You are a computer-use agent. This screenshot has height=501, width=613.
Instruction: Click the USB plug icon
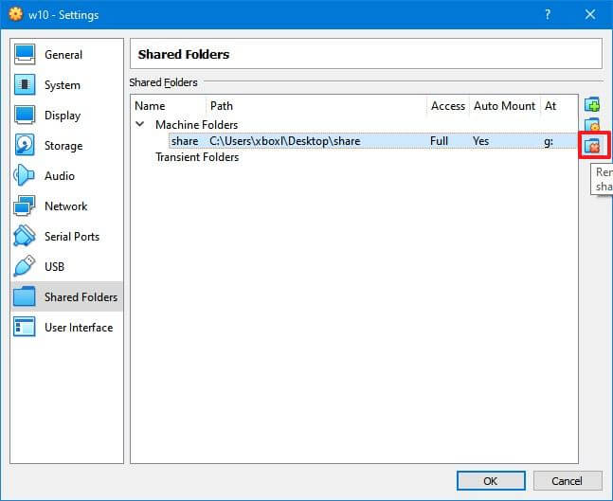[25, 266]
